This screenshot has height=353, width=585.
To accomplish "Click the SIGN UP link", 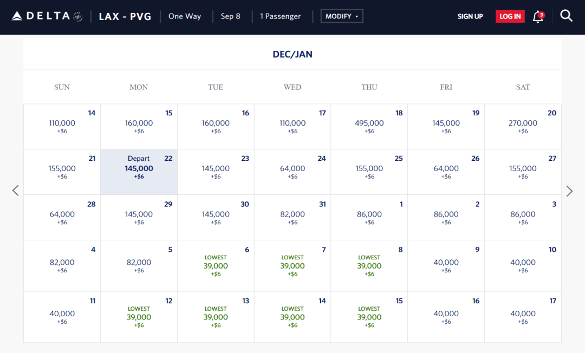I will click(x=470, y=16).
